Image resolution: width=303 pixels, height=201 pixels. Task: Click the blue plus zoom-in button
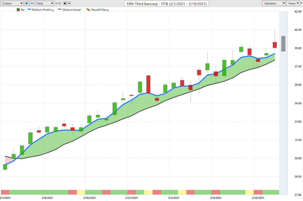tap(26, 3)
